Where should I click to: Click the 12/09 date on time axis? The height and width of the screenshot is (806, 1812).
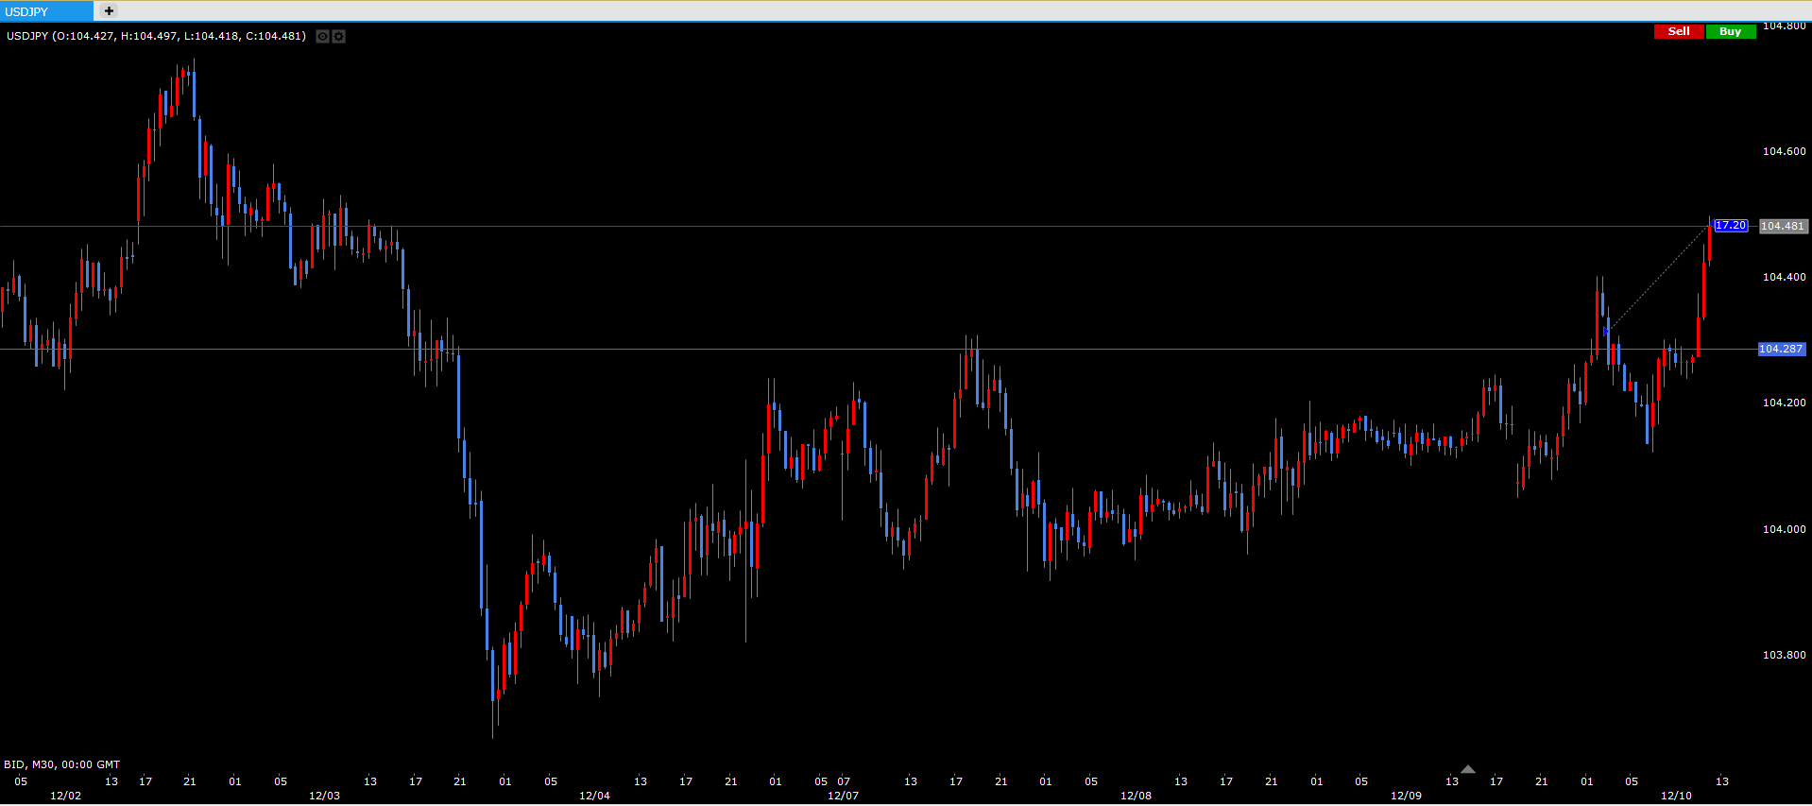coord(1406,796)
